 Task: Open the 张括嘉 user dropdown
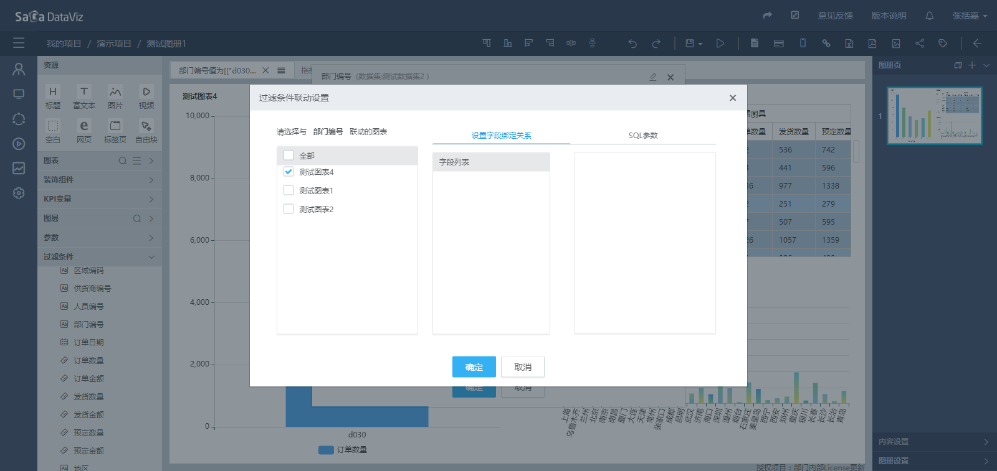pos(970,16)
